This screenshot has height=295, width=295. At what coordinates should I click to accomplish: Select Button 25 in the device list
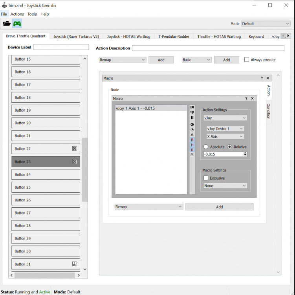pos(46,187)
